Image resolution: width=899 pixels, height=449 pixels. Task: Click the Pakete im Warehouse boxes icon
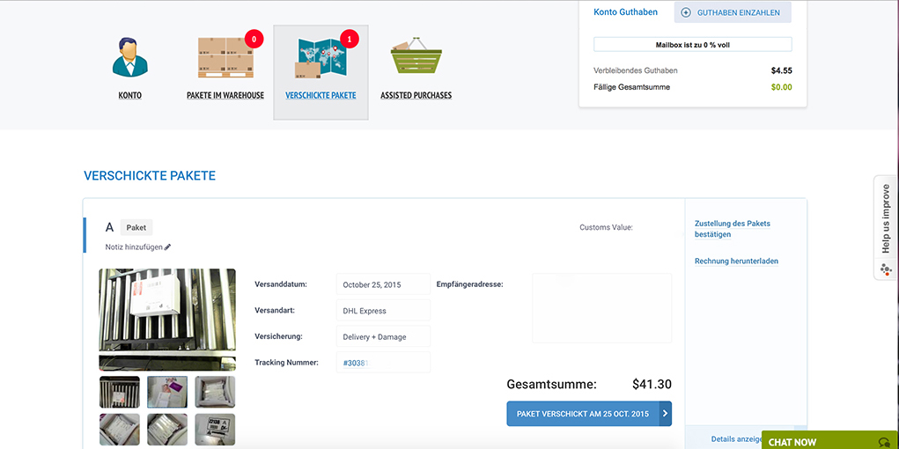(x=225, y=57)
